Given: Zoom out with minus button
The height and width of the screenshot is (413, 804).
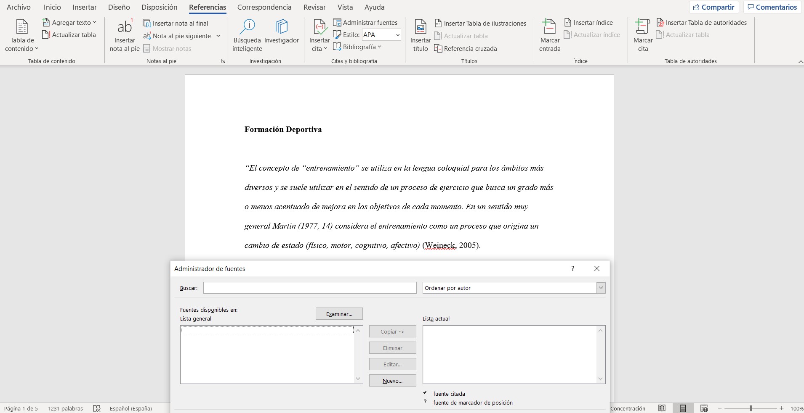Looking at the screenshot, I should coord(720,408).
